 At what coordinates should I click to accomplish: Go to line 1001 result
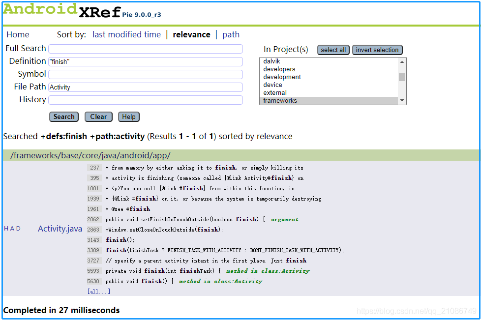point(191,188)
